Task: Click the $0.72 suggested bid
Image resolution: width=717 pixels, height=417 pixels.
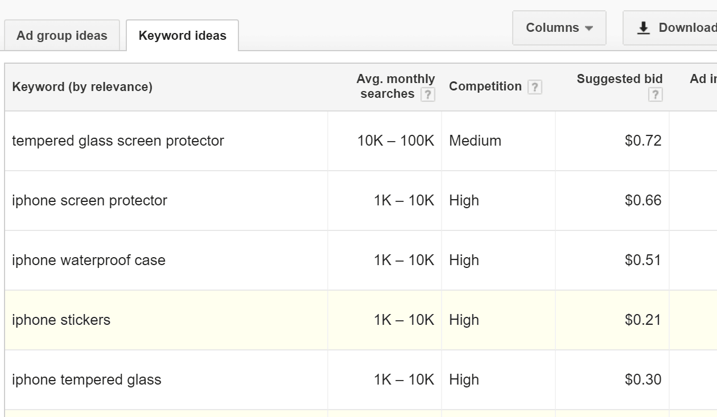Action: click(643, 141)
